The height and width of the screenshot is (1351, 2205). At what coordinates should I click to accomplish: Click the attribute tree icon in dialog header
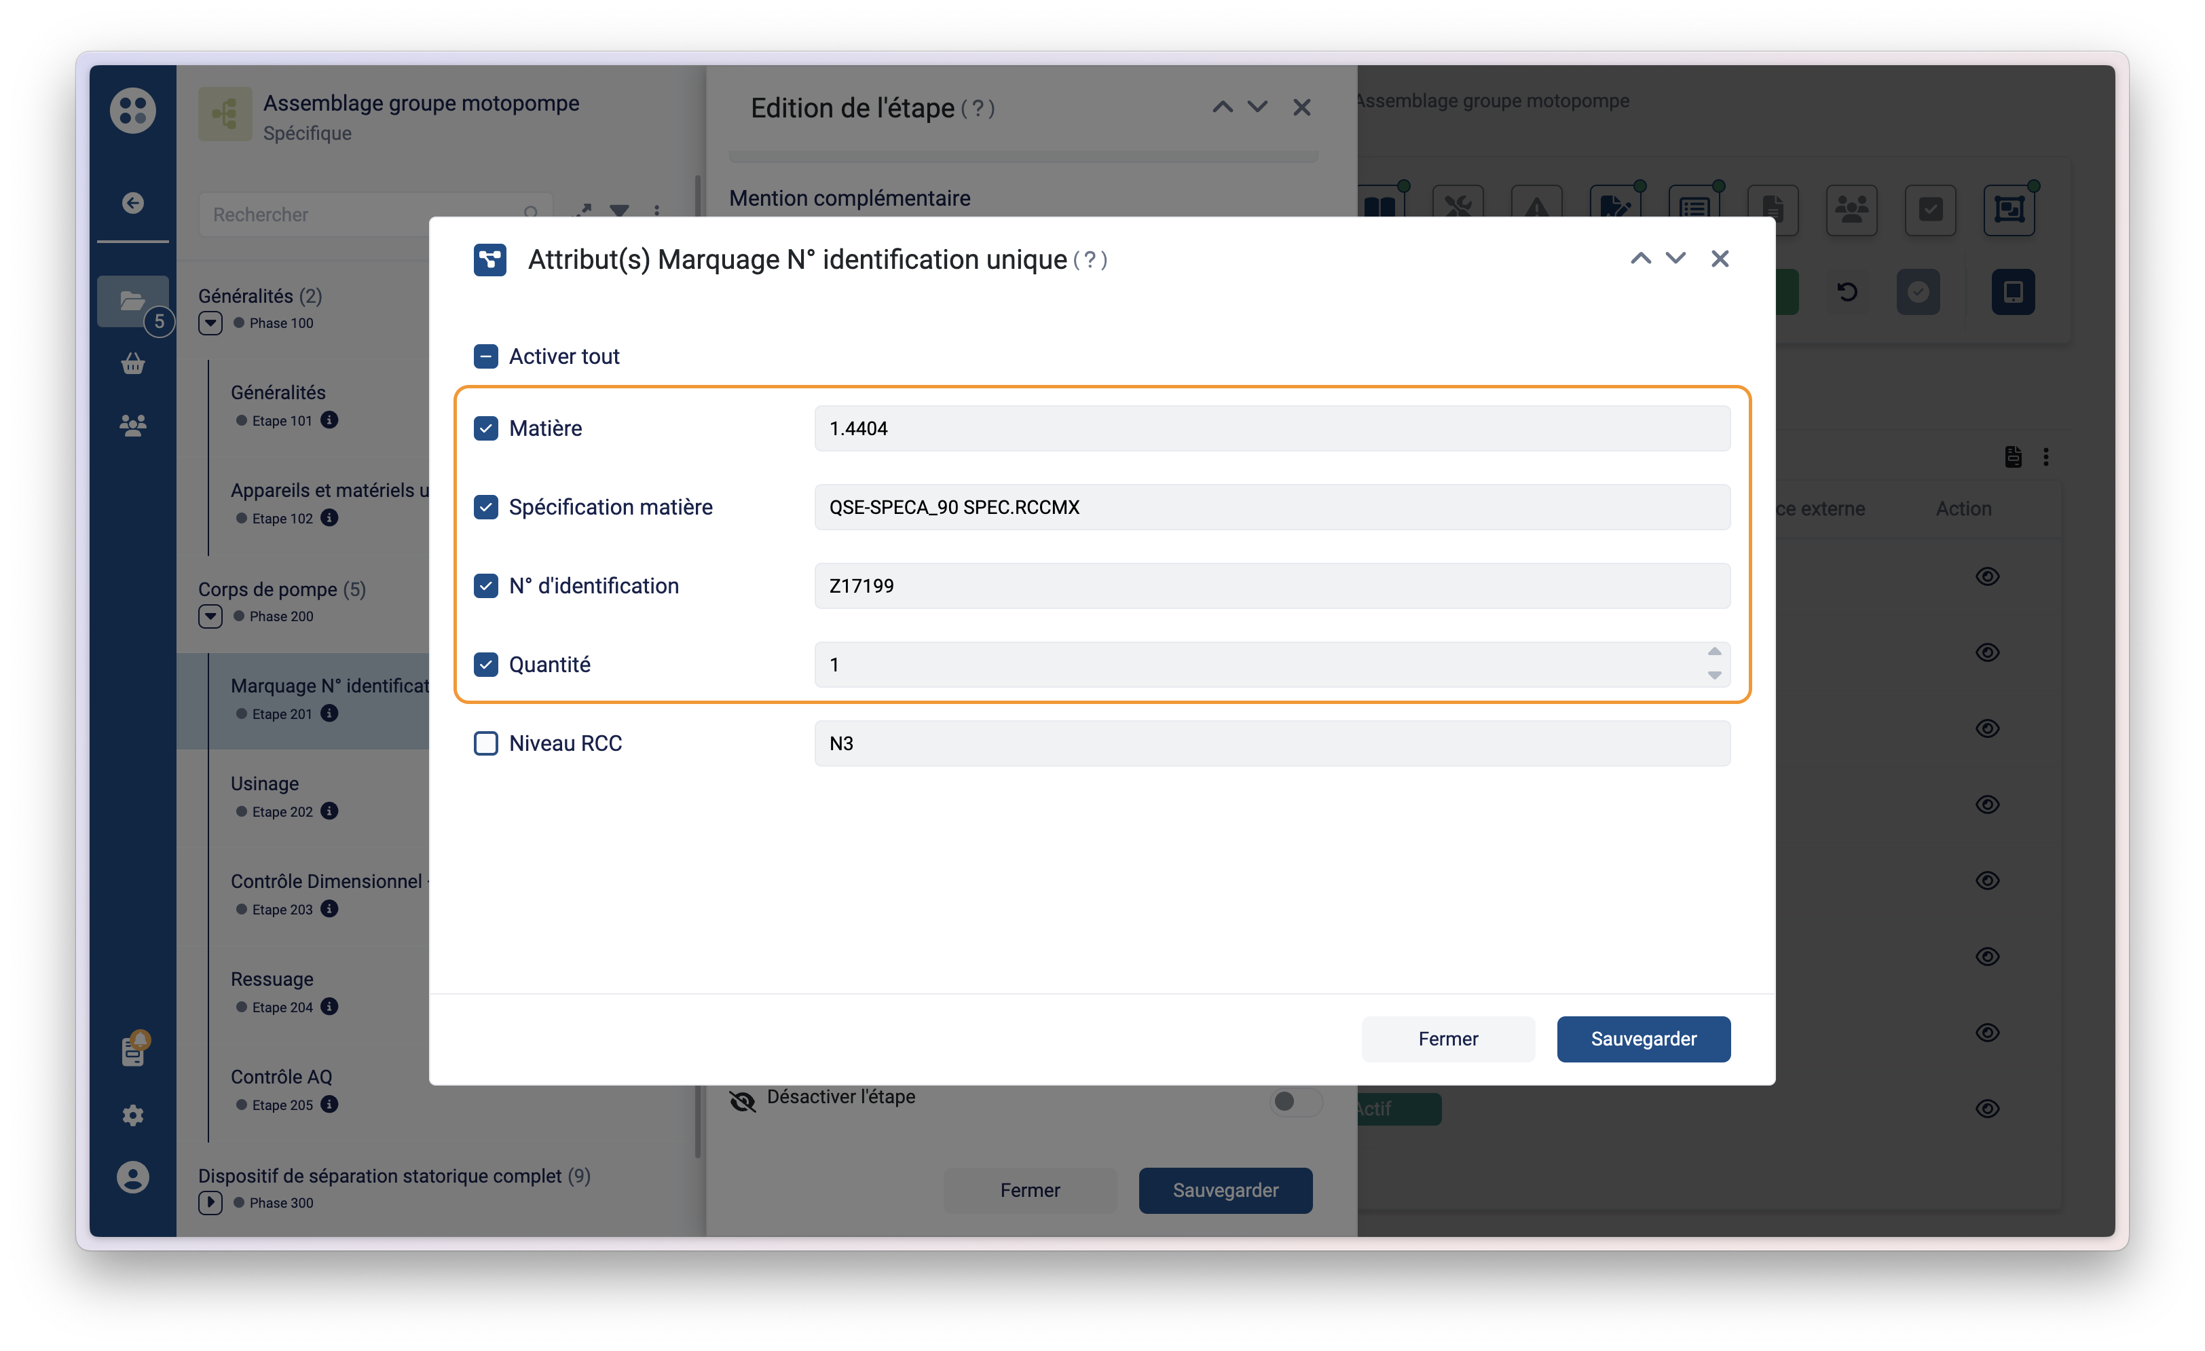coord(489,259)
